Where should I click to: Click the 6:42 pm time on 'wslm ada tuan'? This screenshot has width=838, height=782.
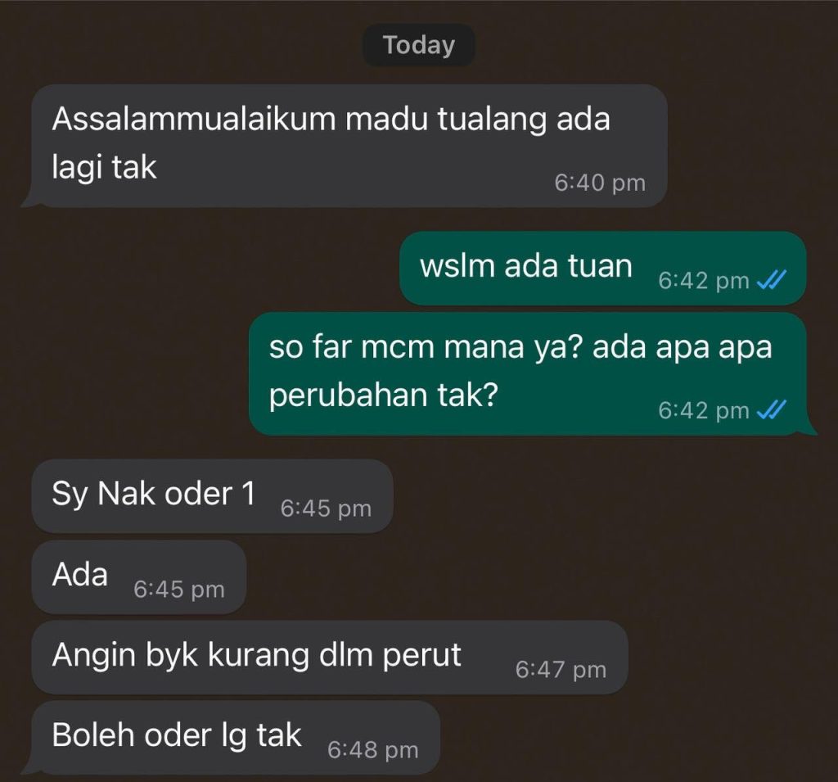click(703, 281)
